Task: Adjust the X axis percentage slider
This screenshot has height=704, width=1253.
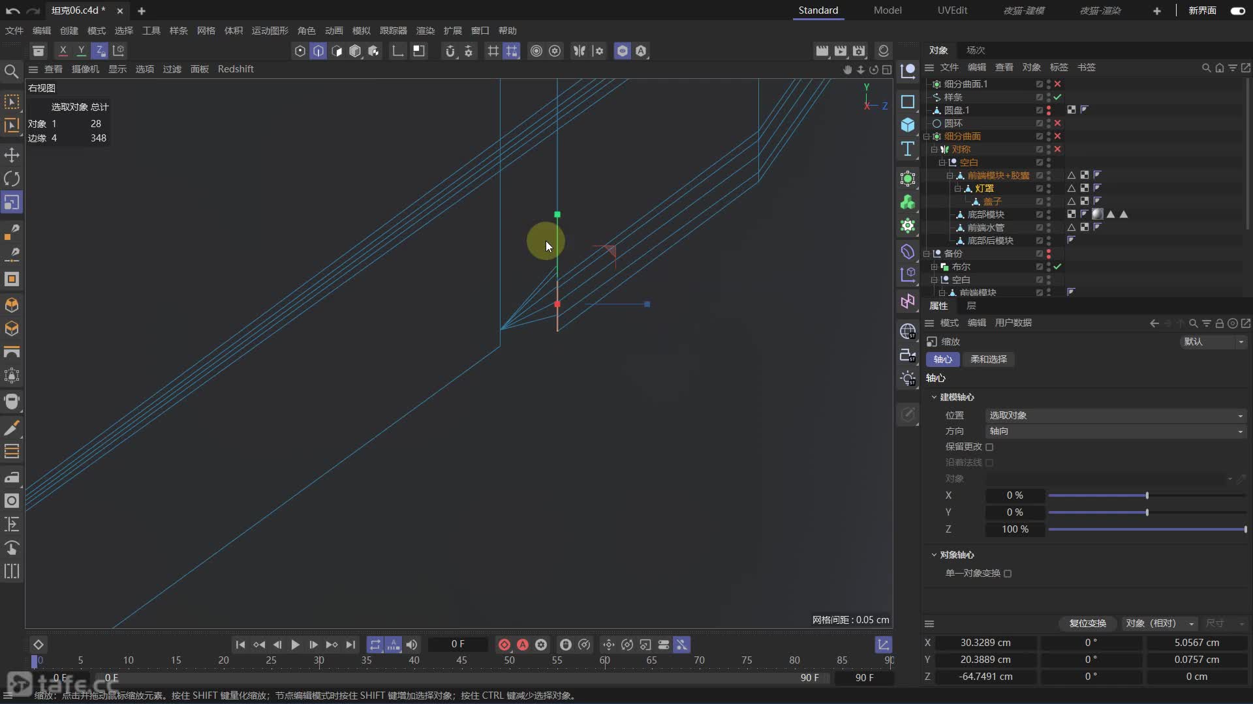Action: click(1147, 495)
